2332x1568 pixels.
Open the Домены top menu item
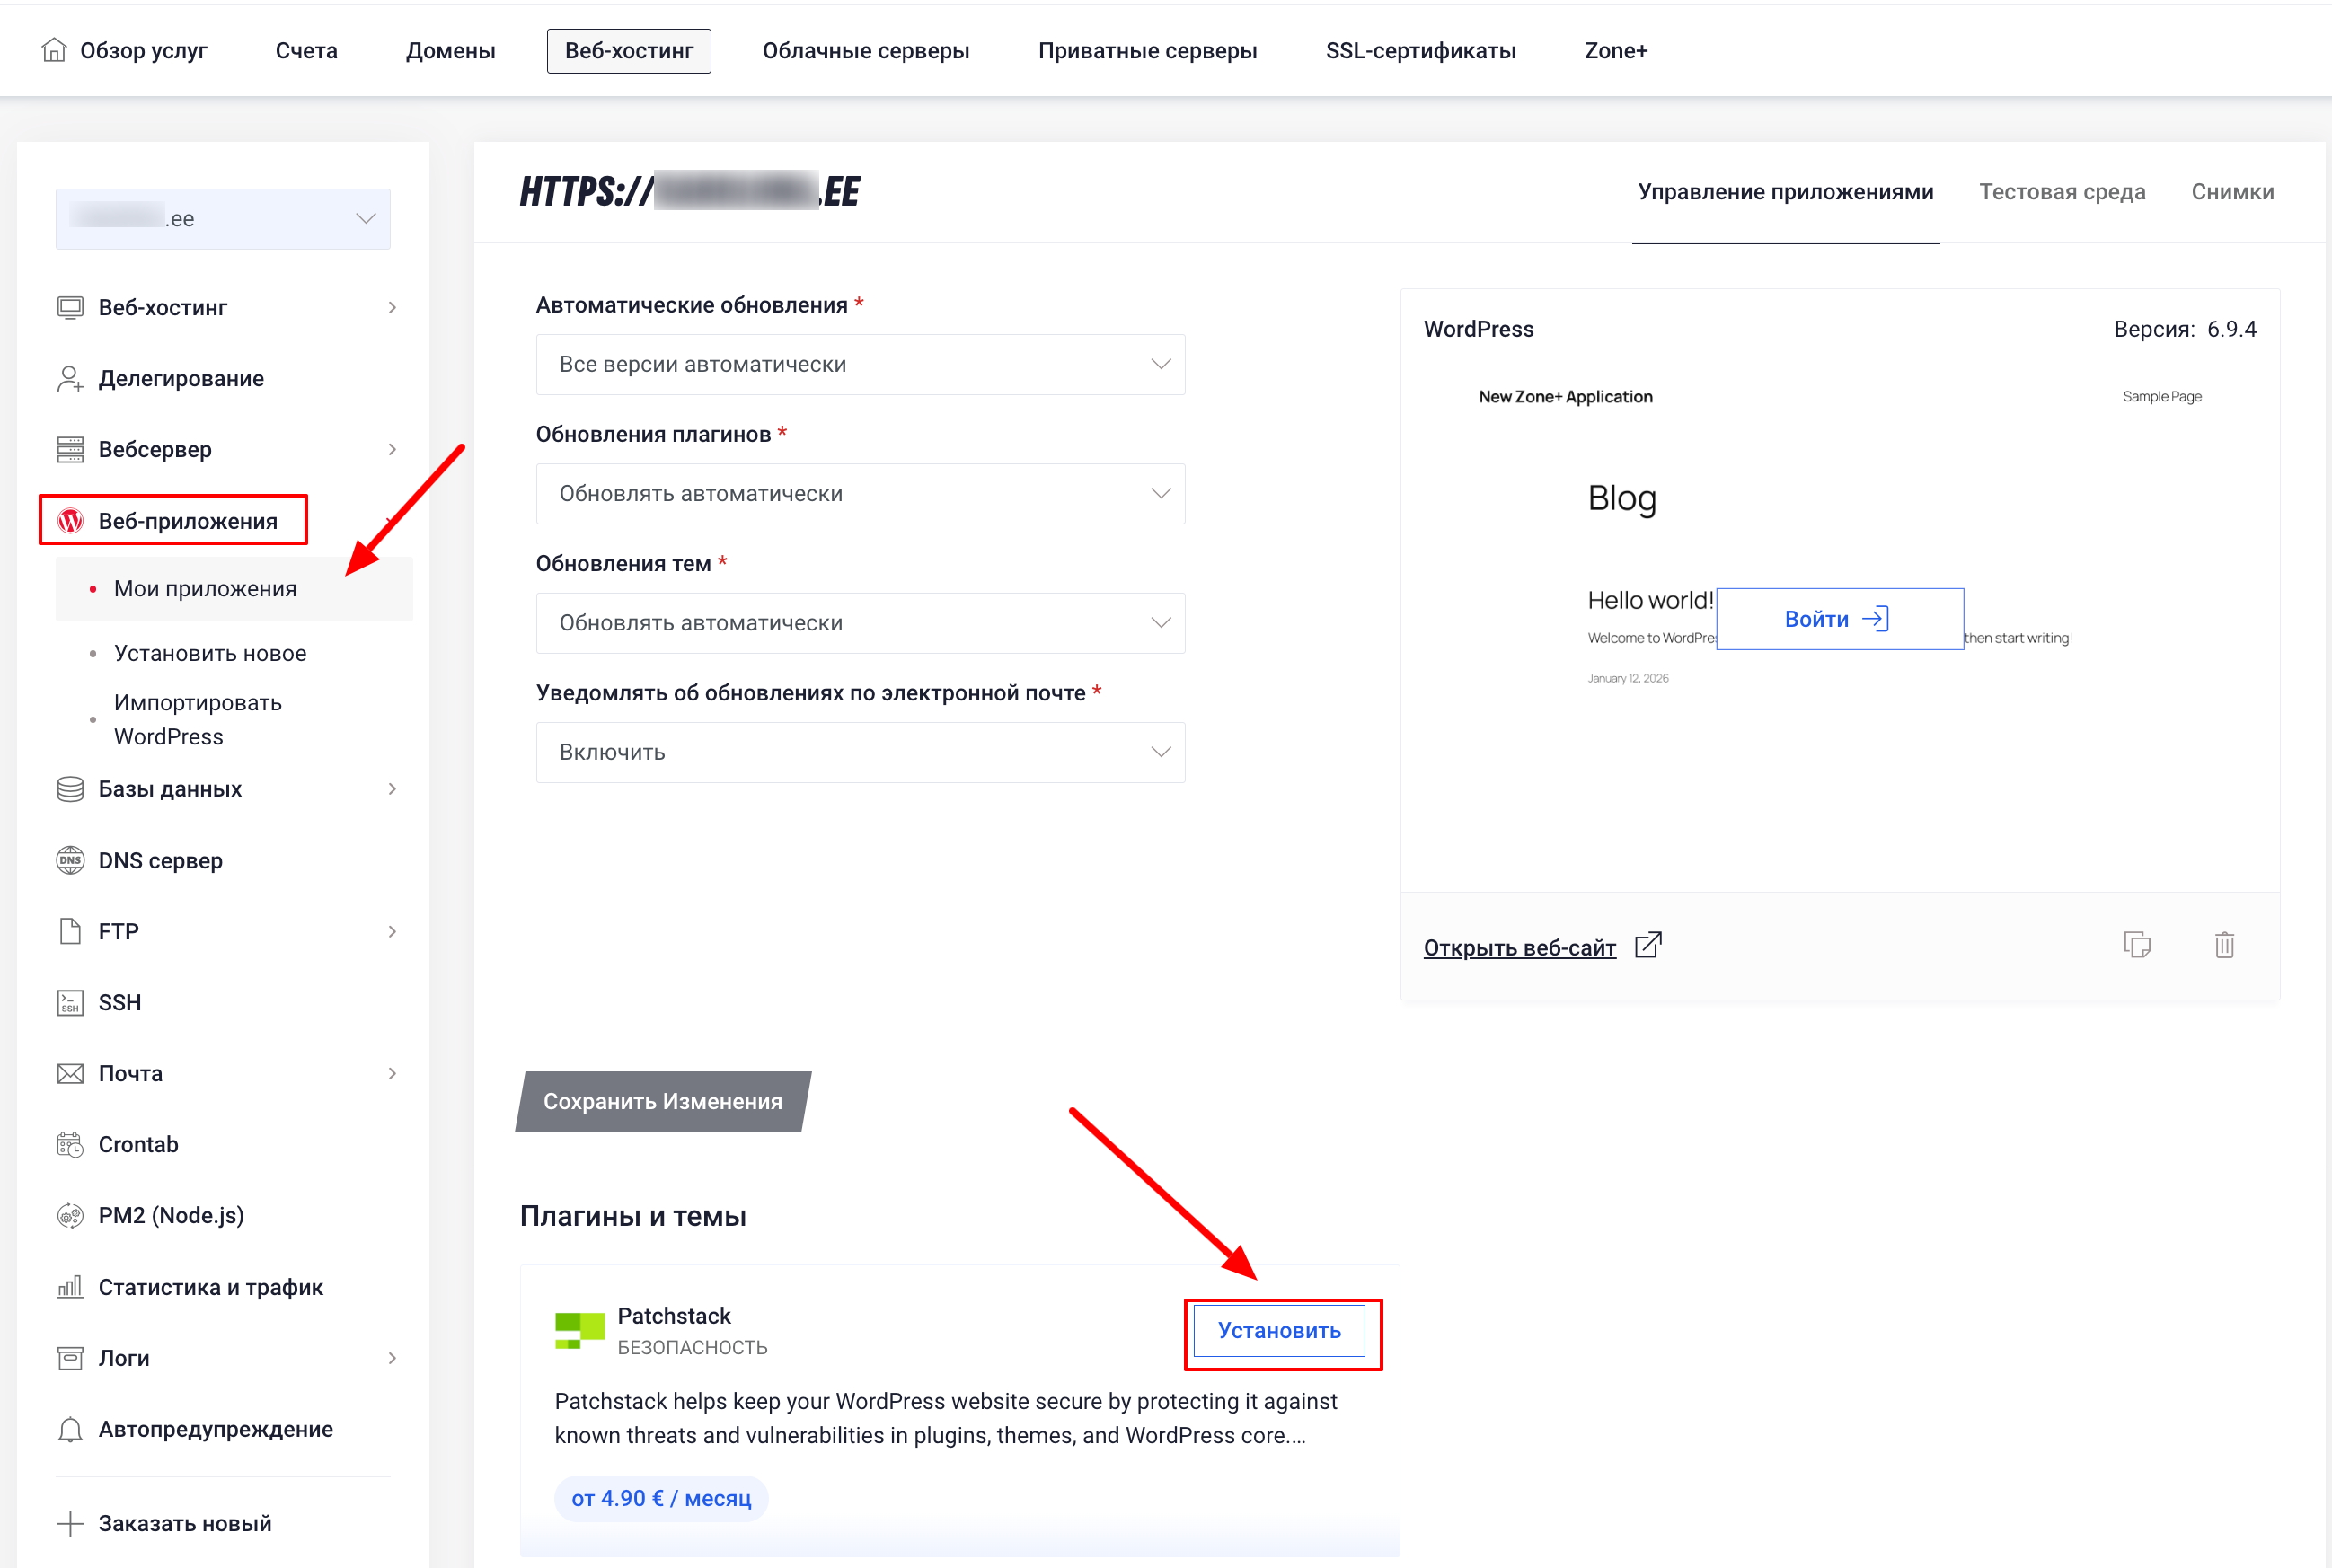450,51
